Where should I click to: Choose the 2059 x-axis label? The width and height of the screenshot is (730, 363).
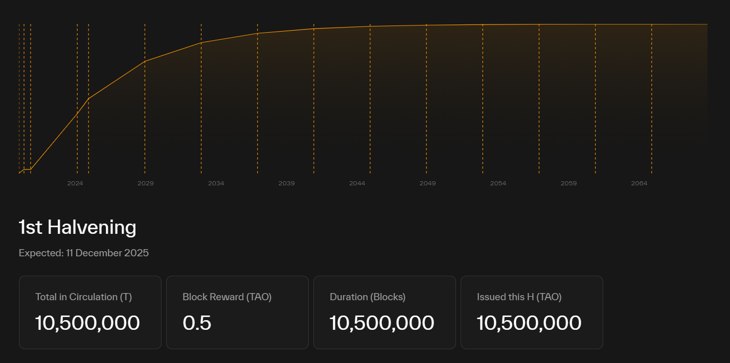coord(568,183)
